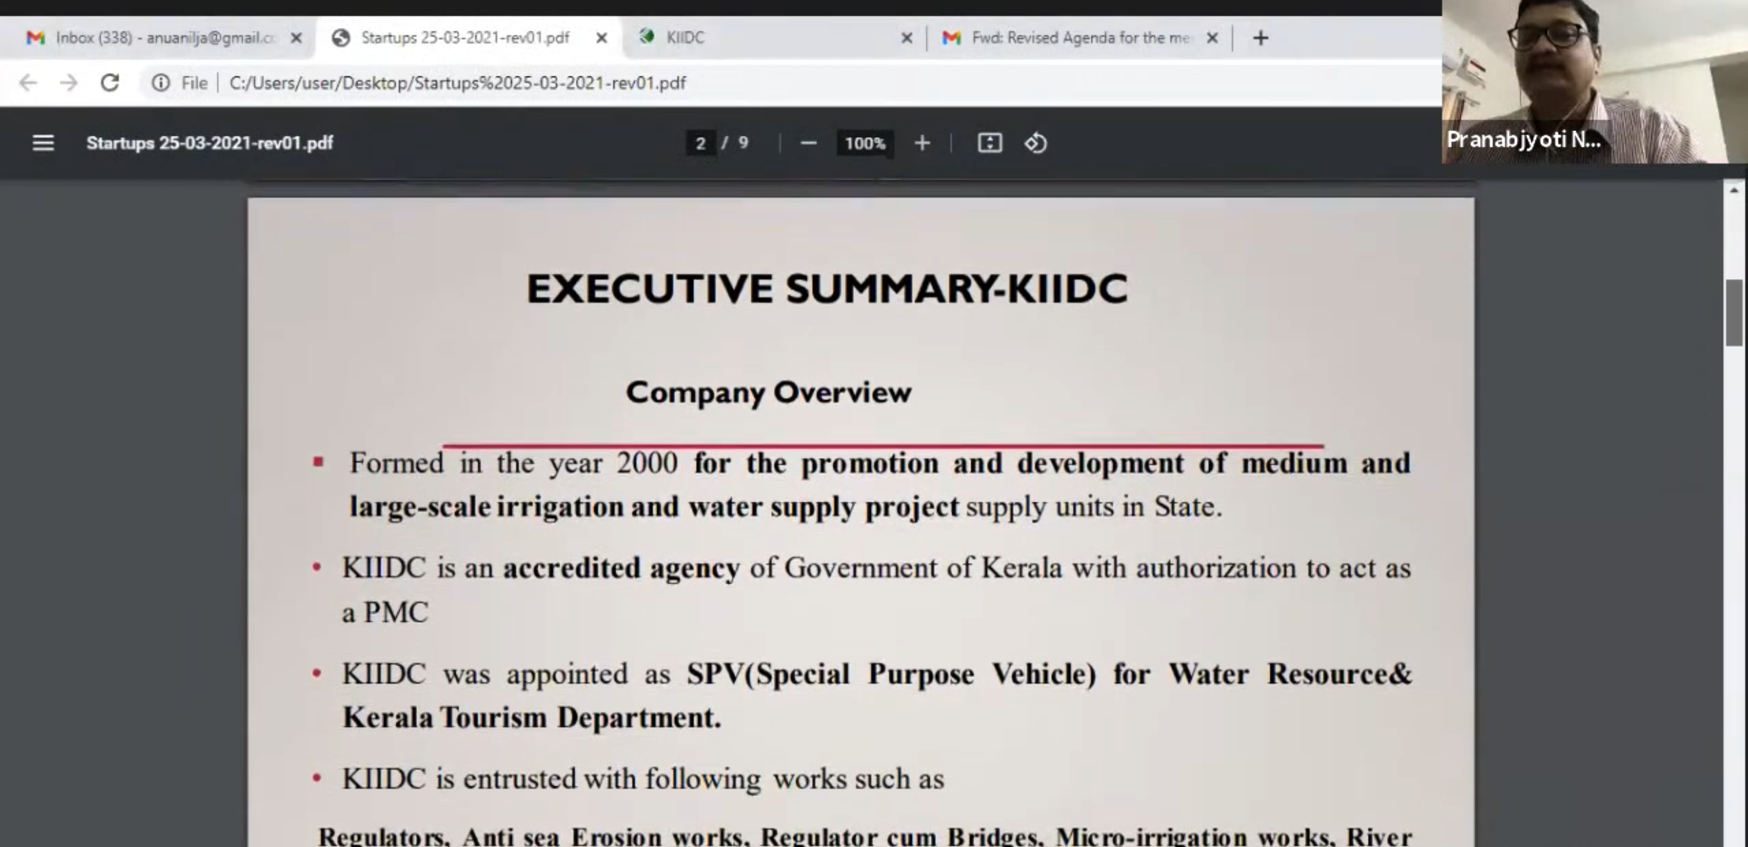The height and width of the screenshot is (847, 1748).
Task: Click the PDF title Startups 25-03-2021-rev01.pdf
Action: pyautogui.click(x=209, y=143)
